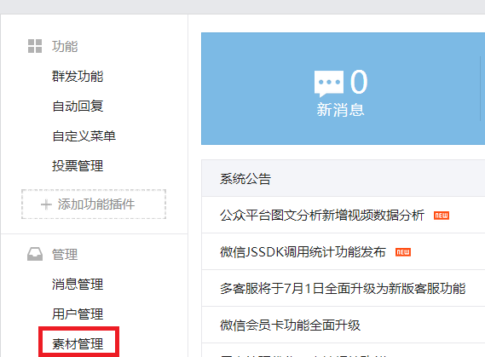Click the 功能 grid icon

(35, 46)
